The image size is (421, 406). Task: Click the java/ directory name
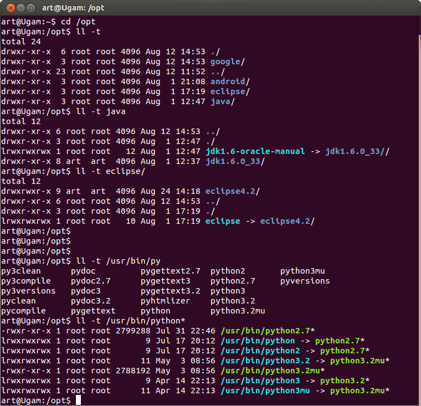click(223, 101)
